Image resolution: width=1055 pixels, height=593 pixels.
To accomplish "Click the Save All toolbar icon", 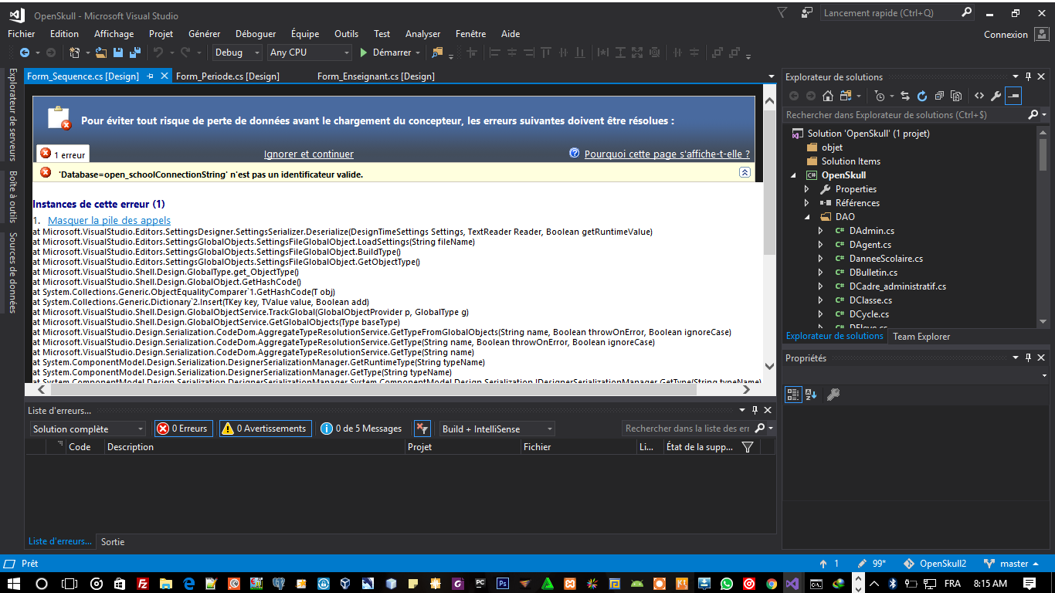I will 134,53.
